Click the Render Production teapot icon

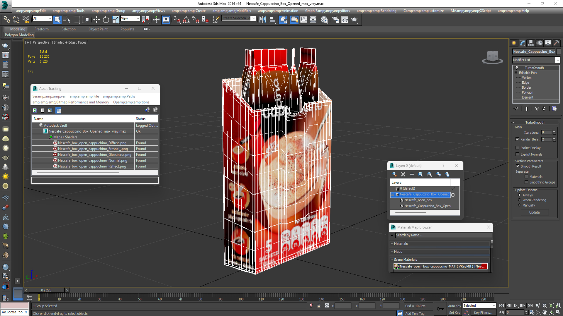(355, 20)
